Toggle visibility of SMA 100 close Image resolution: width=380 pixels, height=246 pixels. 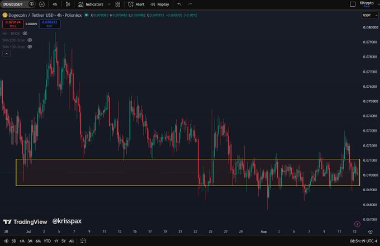[30, 47]
